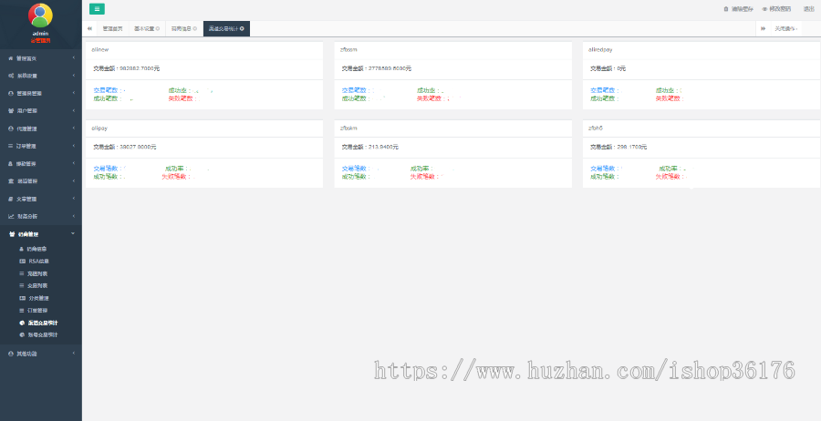Click 交易金额：0元 in alikedpay card

point(608,68)
